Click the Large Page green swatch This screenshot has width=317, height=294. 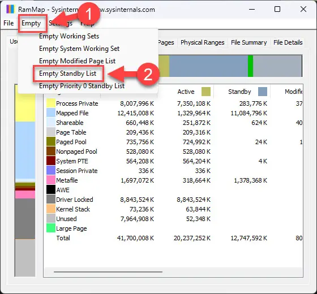51,228
